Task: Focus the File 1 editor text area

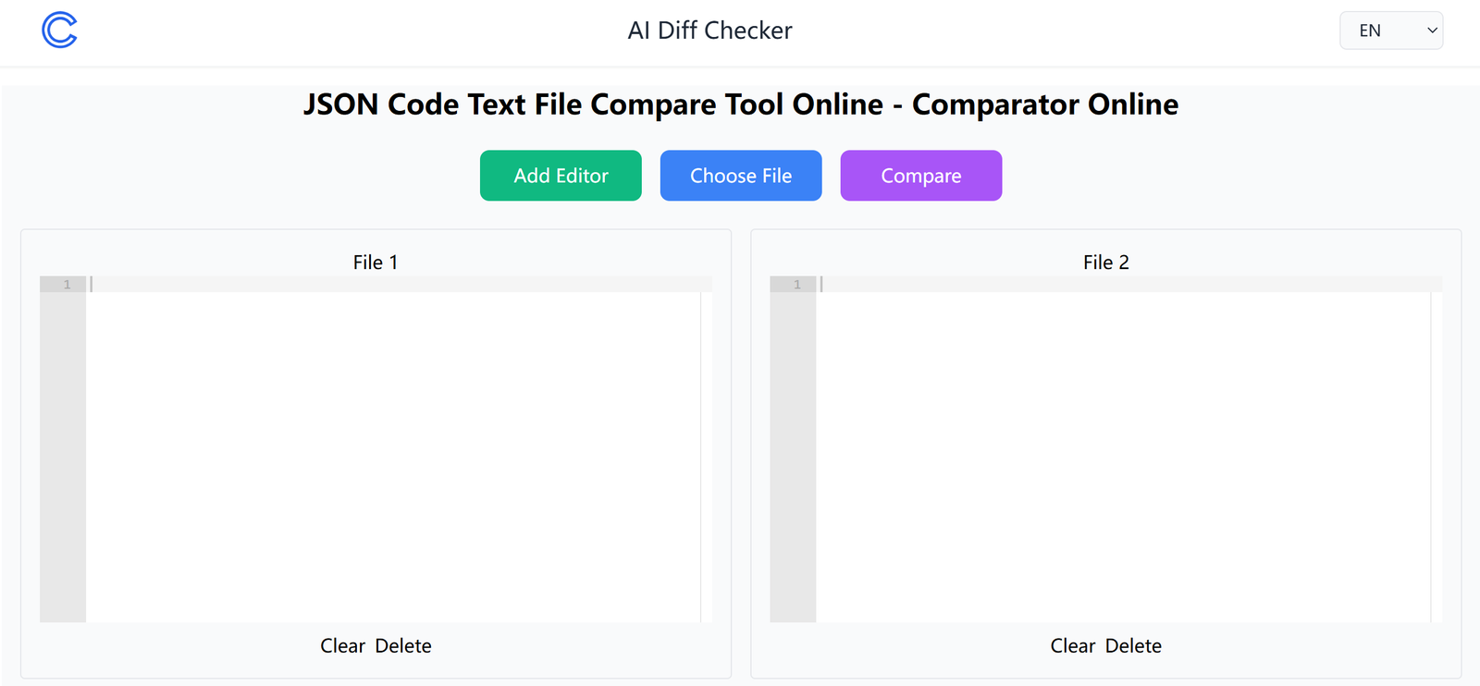Action: click(393, 453)
